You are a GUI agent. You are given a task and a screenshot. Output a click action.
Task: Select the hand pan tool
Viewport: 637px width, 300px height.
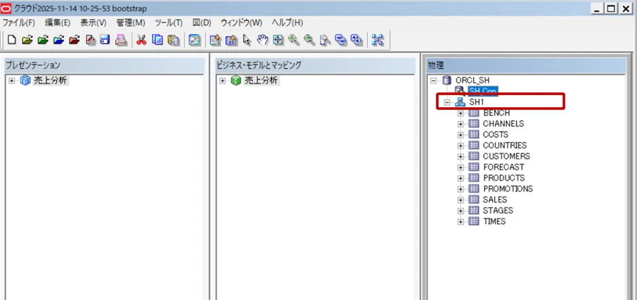(x=262, y=40)
